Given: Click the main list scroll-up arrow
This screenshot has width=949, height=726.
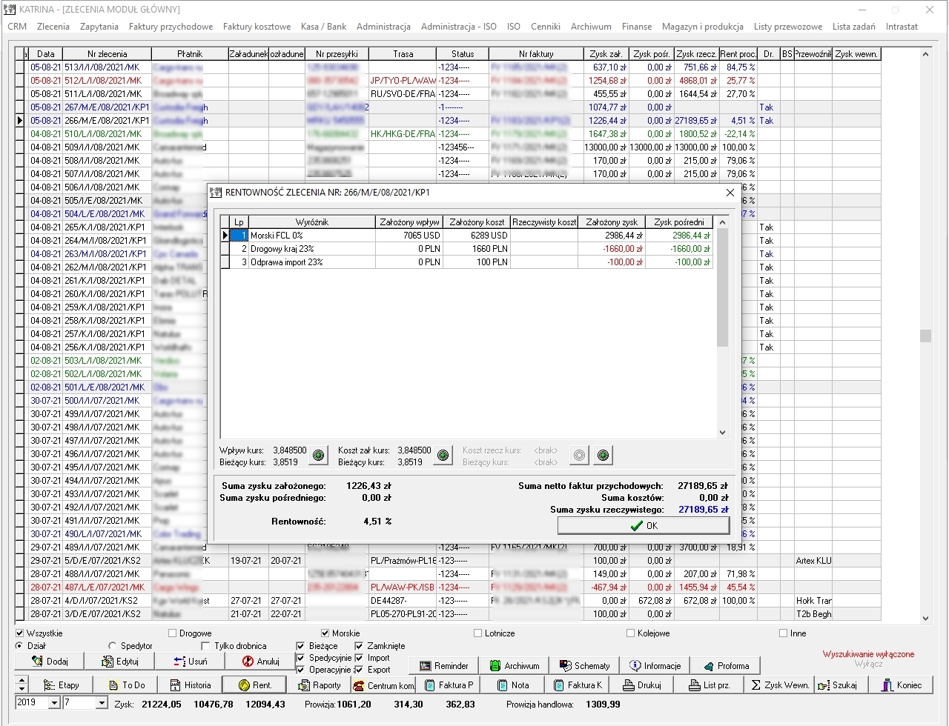Looking at the screenshot, I should pyautogui.click(x=925, y=55).
